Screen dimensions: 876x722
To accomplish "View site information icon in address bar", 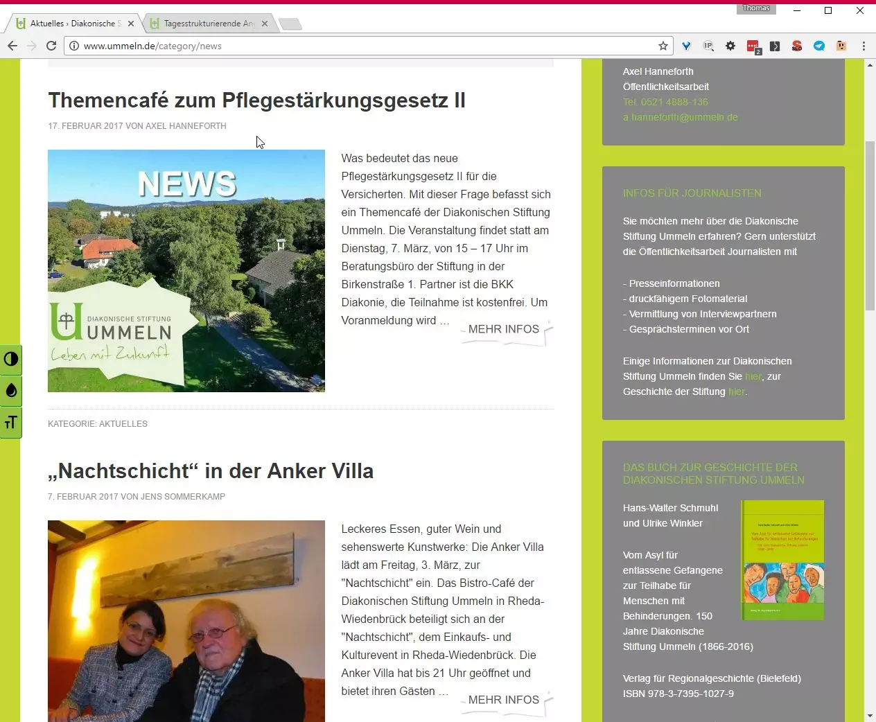I will (74, 46).
